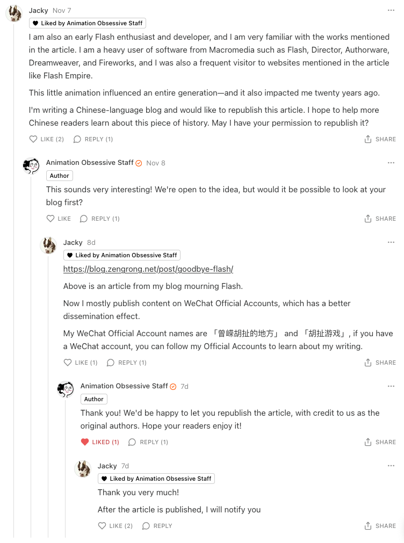Like Jacky's top comment with the heart icon
Screen dimensions: 404x543
(x=33, y=139)
